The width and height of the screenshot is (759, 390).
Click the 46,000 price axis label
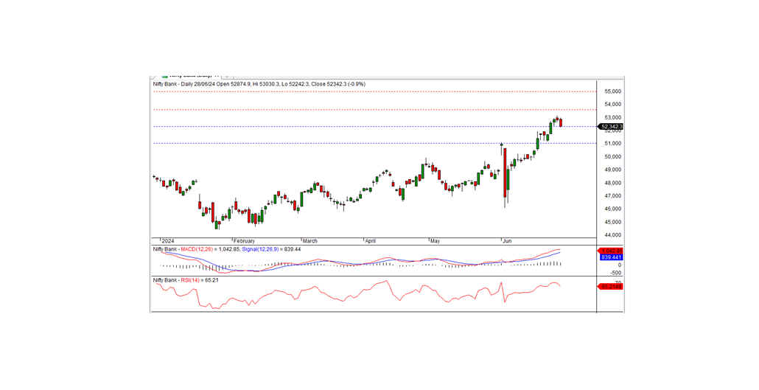click(x=612, y=209)
